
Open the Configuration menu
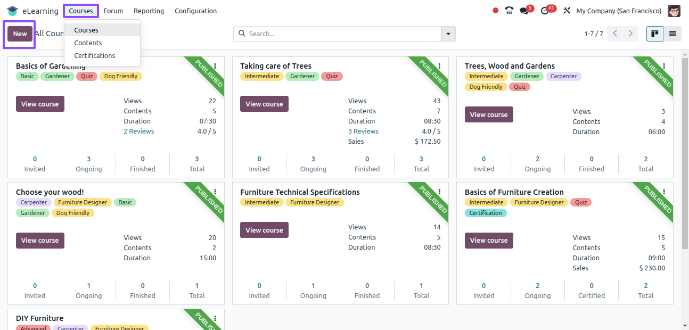195,11
